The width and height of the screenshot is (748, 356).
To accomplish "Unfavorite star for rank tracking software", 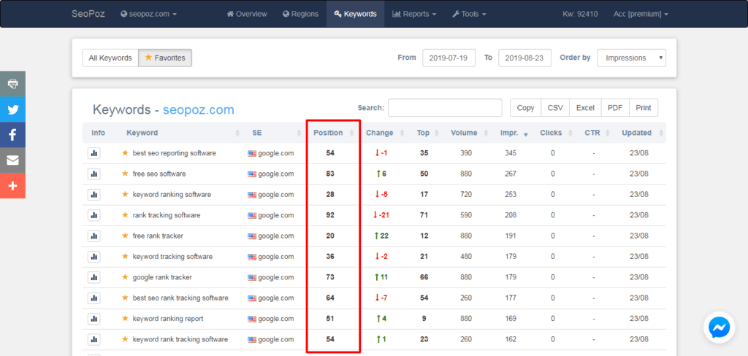I will pos(126,215).
